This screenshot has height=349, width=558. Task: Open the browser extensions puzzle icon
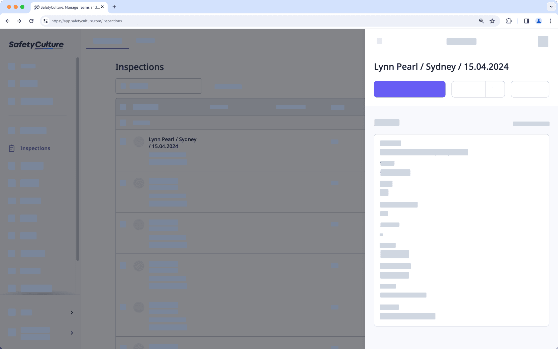pos(509,21)
